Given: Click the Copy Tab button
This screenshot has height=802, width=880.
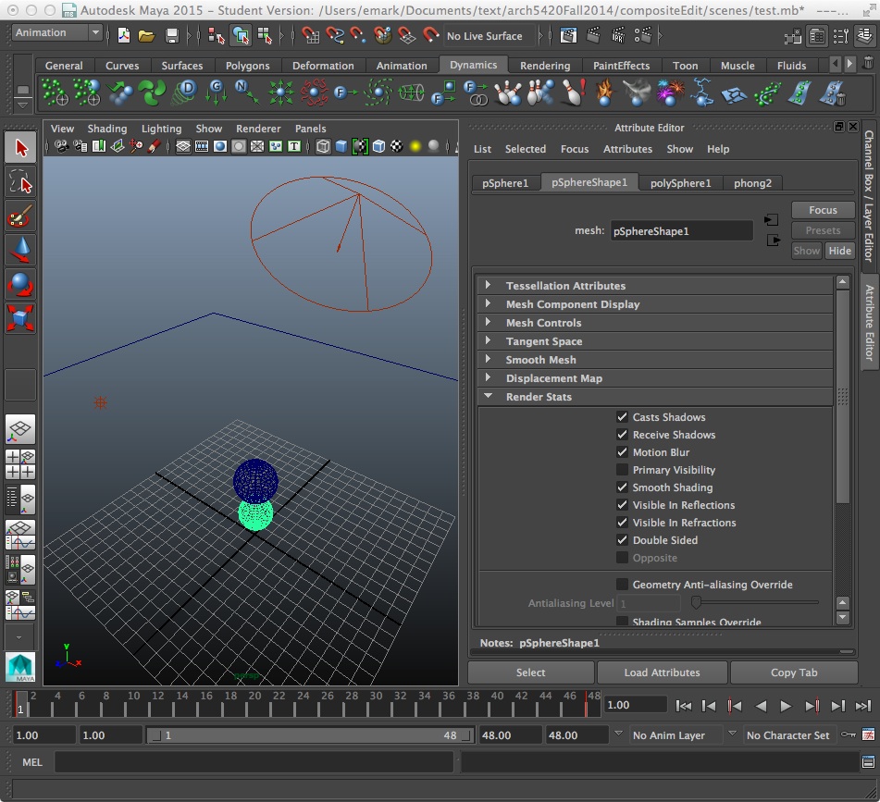Looking at the screenshot, I should click(794, 672).
